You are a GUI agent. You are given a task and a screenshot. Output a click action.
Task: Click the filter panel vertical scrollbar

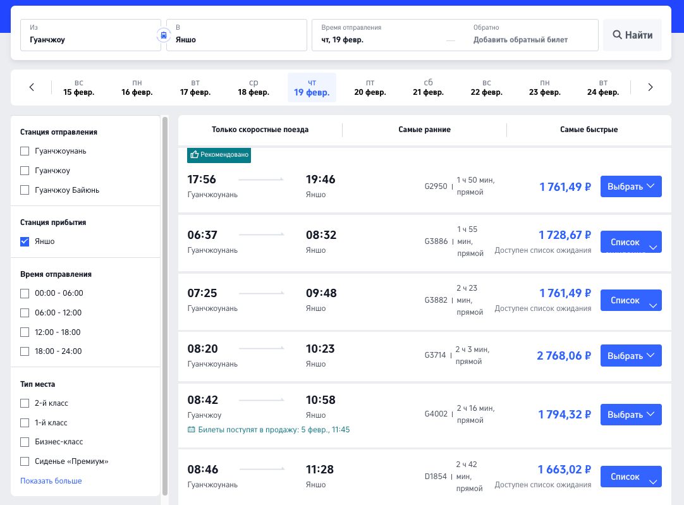pyautogui.click(x=165, y=303)
